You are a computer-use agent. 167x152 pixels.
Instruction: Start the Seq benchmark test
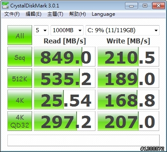pos(20,57)
